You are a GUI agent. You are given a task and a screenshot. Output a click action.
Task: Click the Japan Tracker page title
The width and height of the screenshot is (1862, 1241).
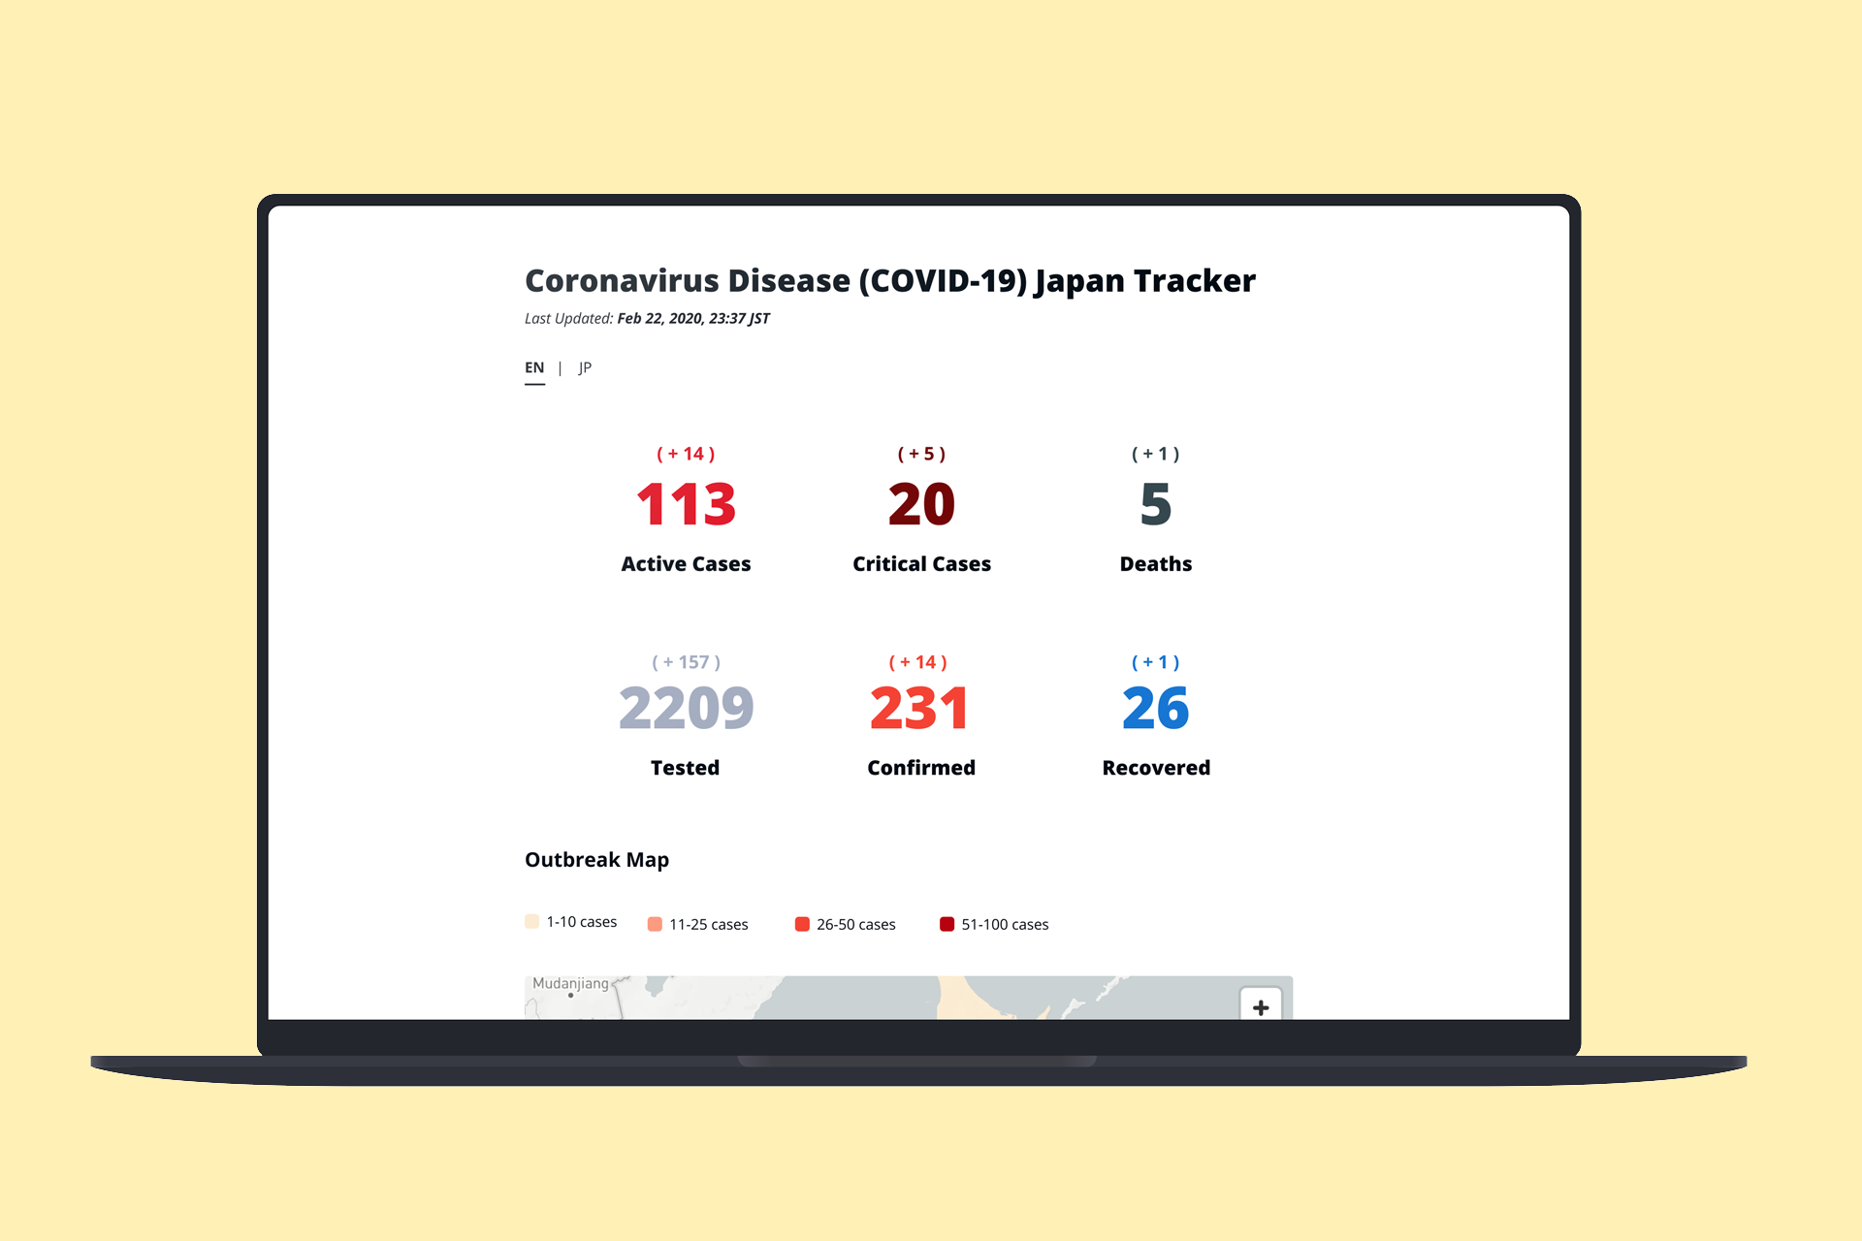pos(890,281)
